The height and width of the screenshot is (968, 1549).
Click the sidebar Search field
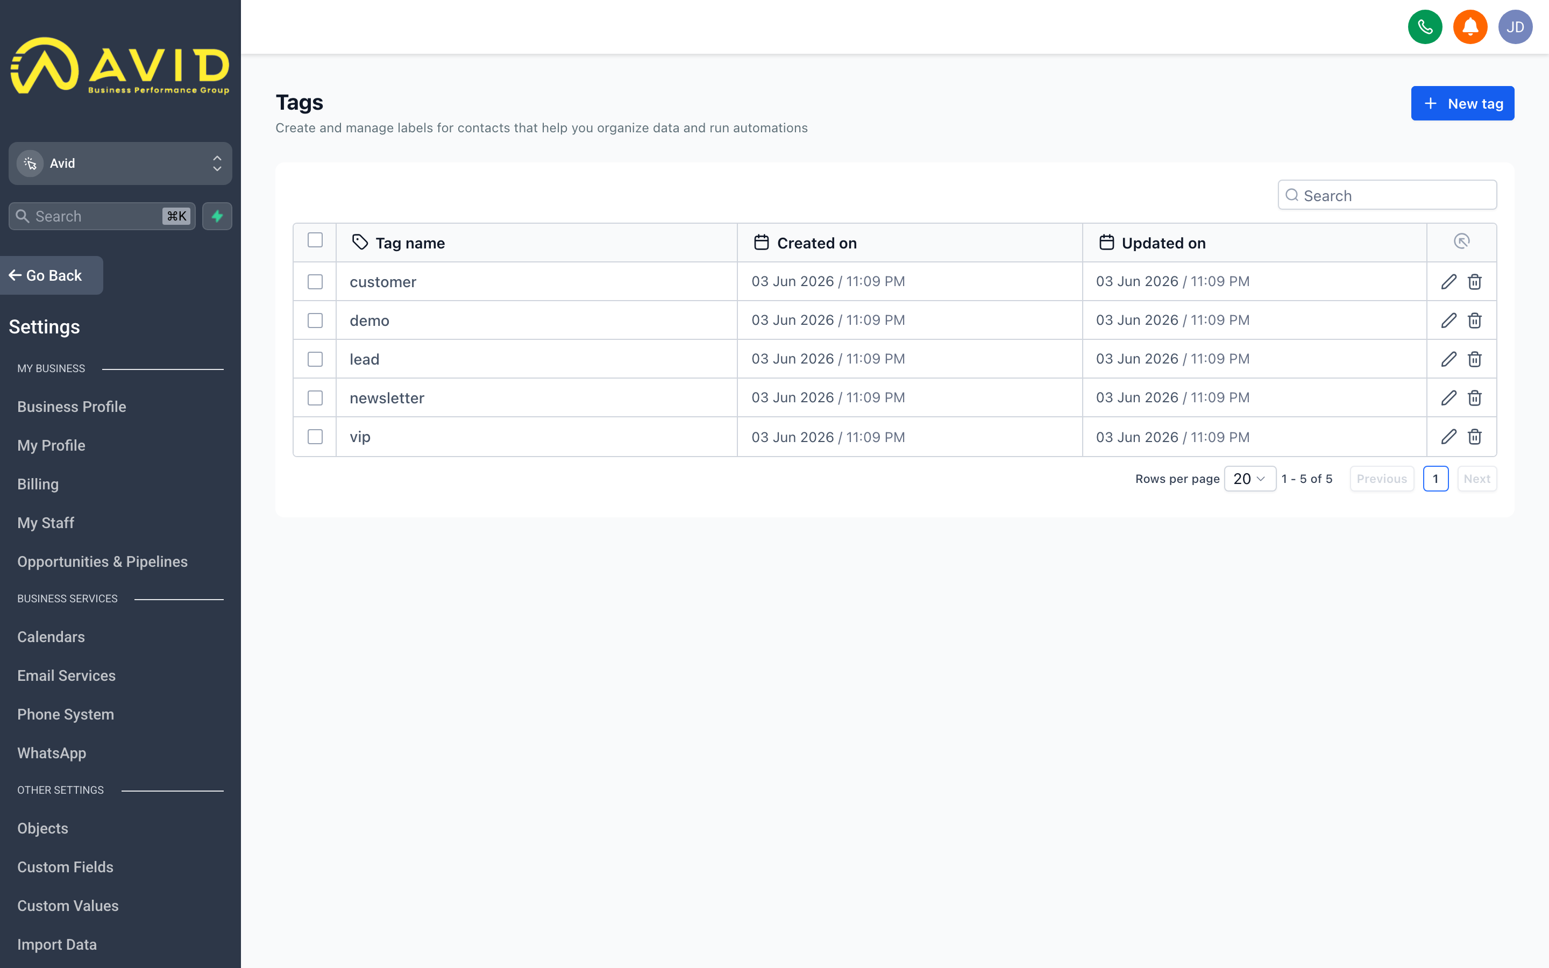(x=102, y=216)
